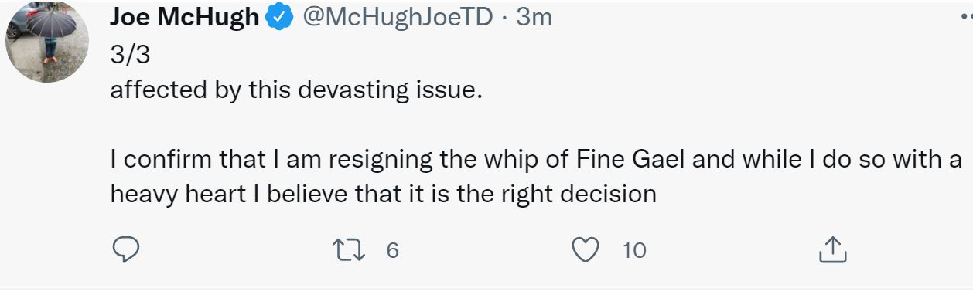
Task: Click the blue verified badge
Action: [278, 16]
